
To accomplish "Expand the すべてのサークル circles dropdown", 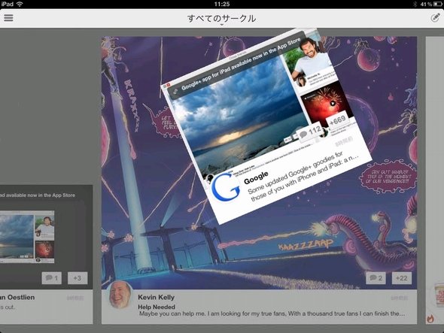I will (222, 18).
